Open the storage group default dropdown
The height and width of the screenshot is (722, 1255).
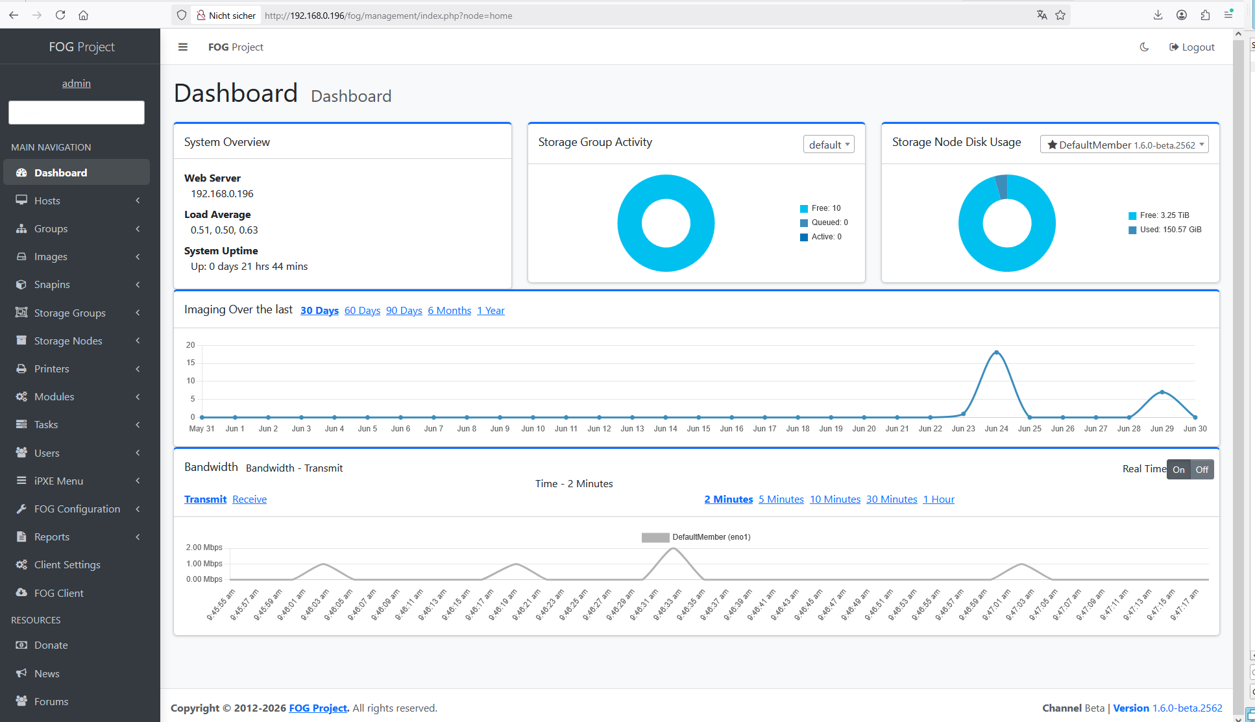829,144
